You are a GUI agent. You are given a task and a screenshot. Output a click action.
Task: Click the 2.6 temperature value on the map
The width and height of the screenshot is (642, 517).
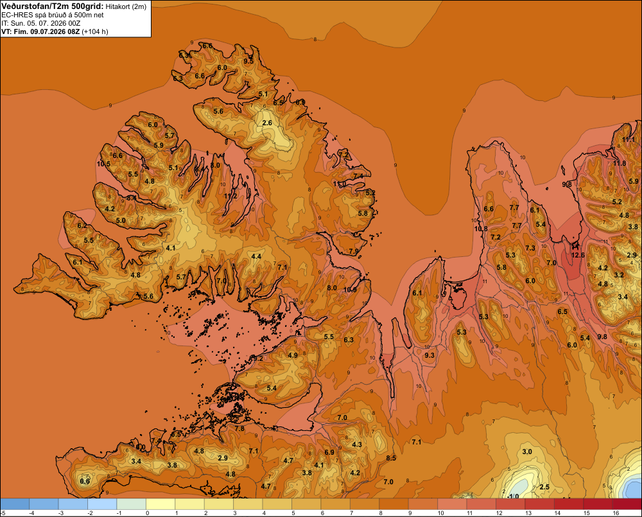(267, 123)
